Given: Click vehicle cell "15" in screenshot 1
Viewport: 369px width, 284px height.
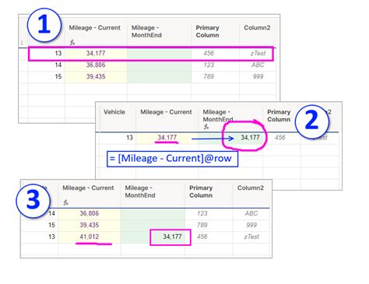Looking at the screenshot, I should coord(58,77).
